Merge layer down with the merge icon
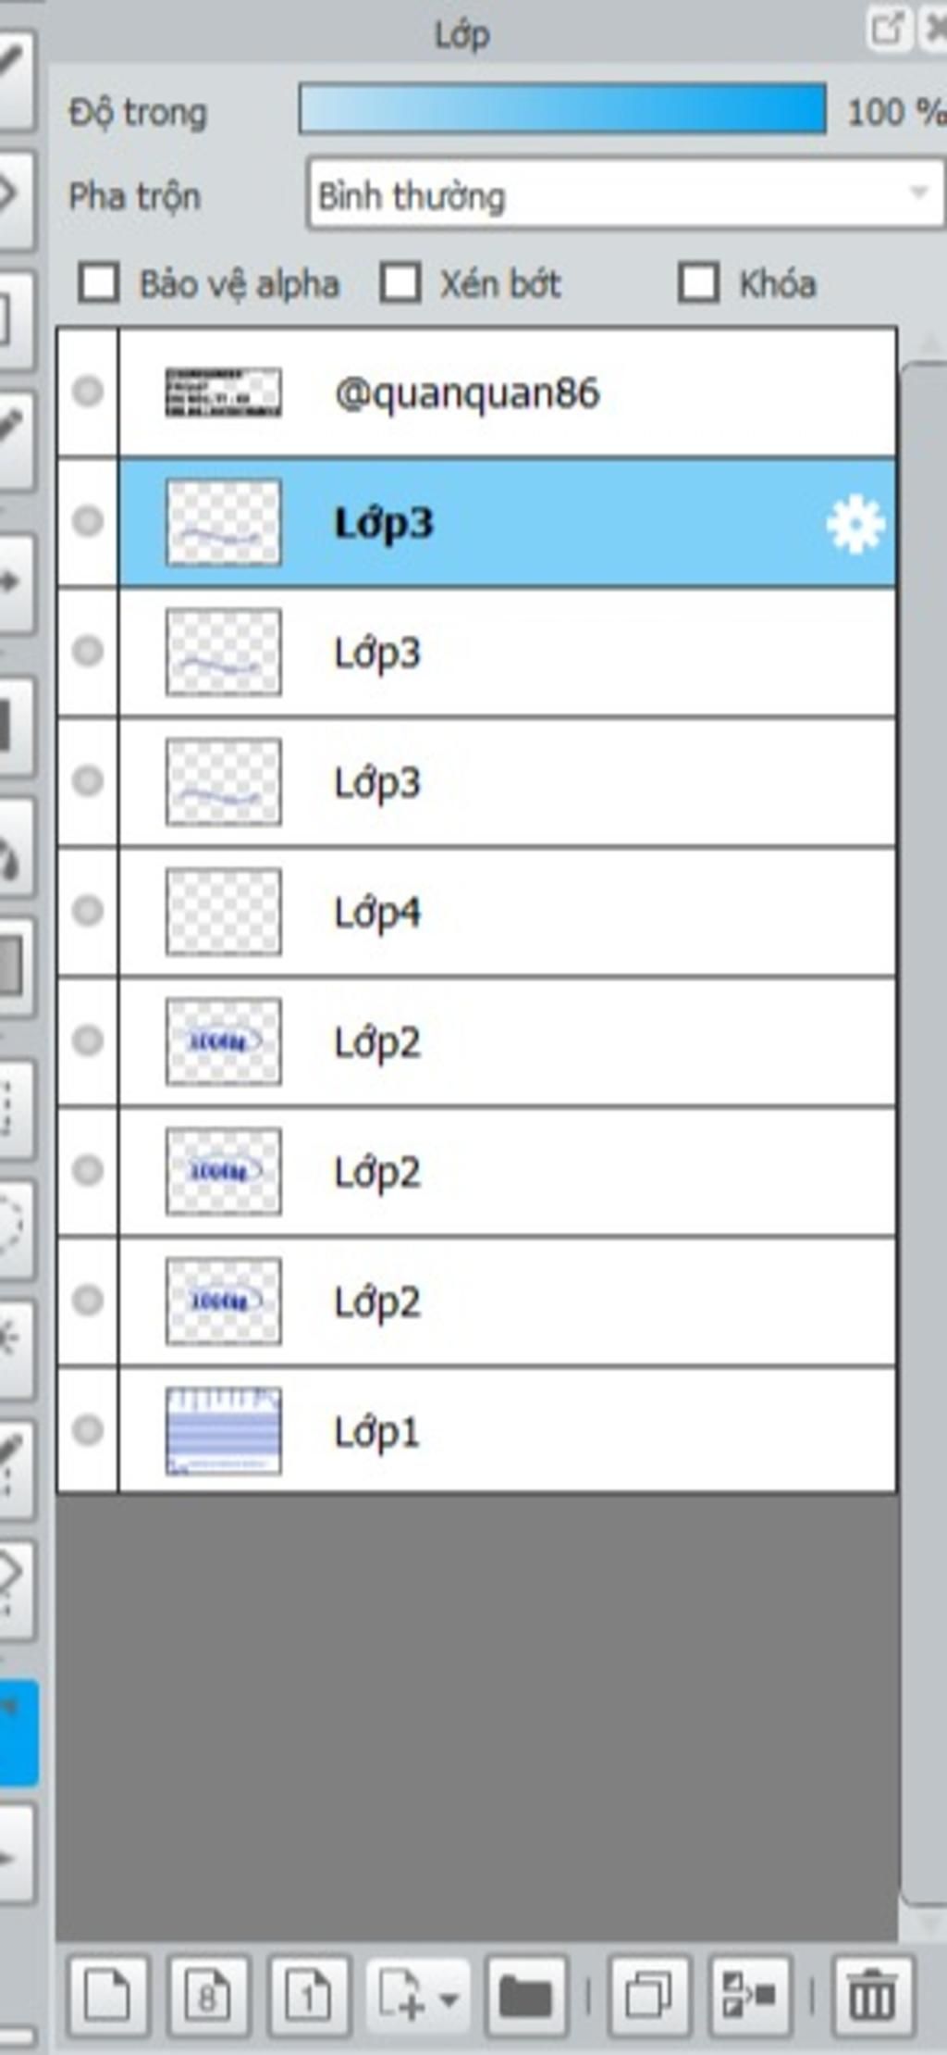Viewport: 947px width, 2055px height. tap(750, 1996)
